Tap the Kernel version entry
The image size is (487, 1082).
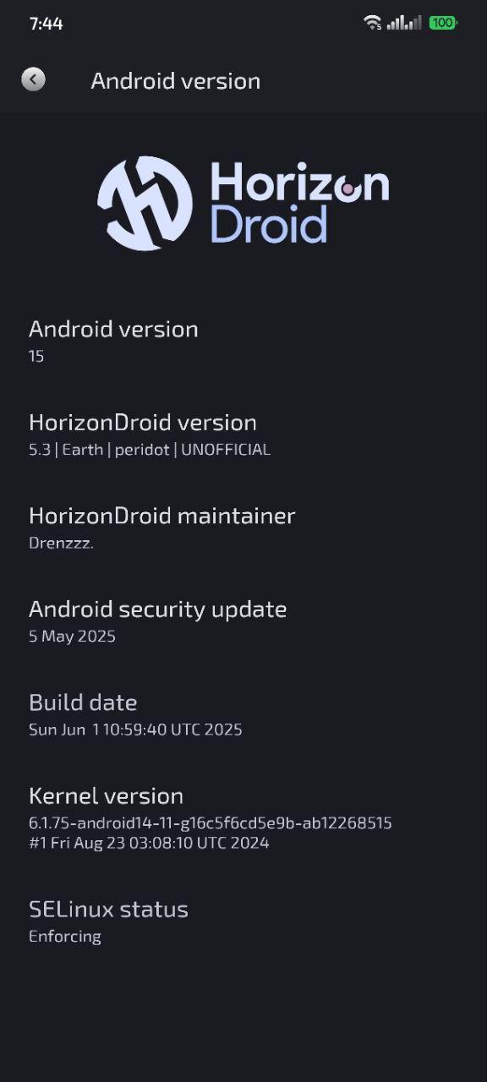tap(243, 818)
